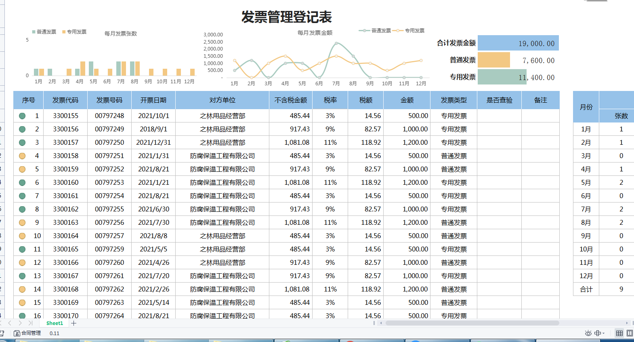Select the green status dot in row 11
This screenshot has width=634, height=342.
click(x=22, y=249)
